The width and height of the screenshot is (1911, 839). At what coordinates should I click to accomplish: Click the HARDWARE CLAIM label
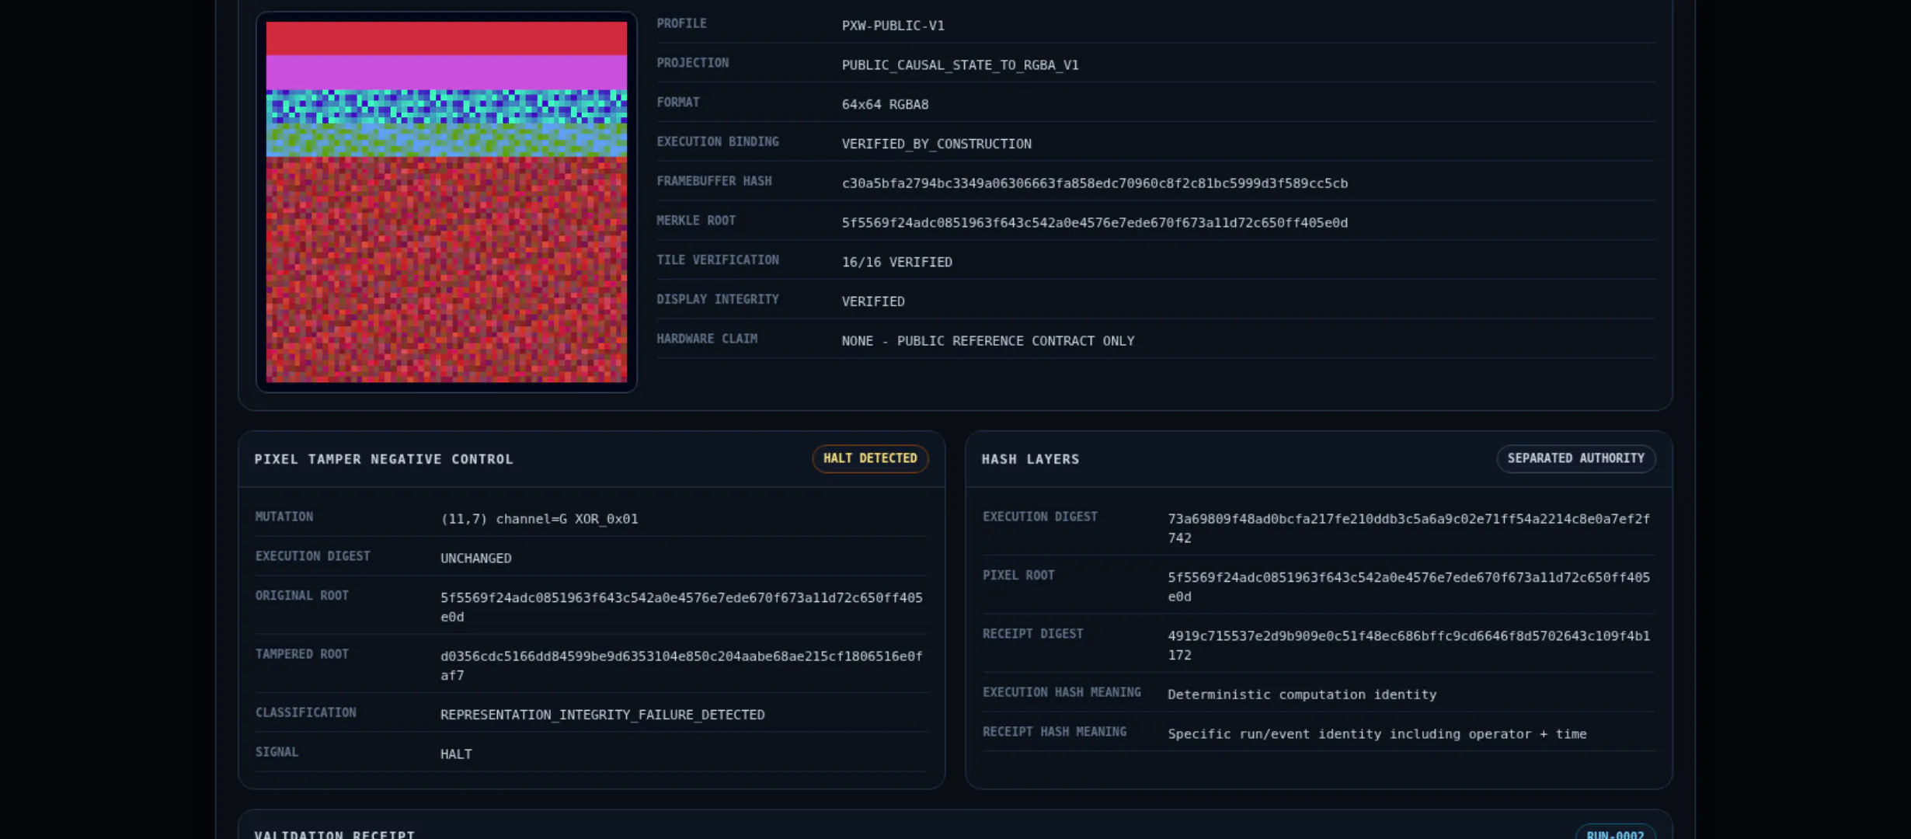click(x=706, y=339)
